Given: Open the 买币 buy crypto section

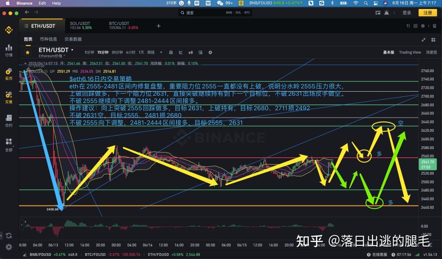Looking at the screenshot, I should [9, 74].
